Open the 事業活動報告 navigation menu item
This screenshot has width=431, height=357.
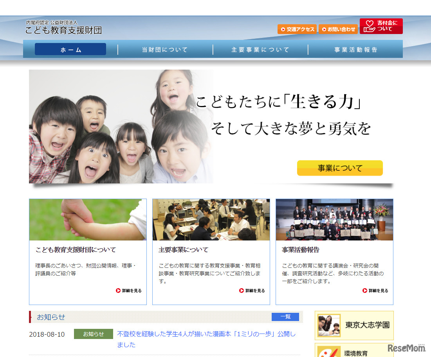click(x=356, y=49)
